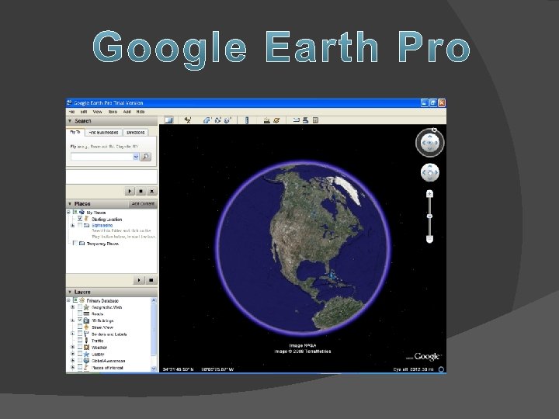Click the Sightseeing link in Places
The width and height of the screenshot is (559, 419).
(x=102, y=225)
